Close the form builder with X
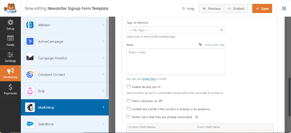 [x=284, y=8]
